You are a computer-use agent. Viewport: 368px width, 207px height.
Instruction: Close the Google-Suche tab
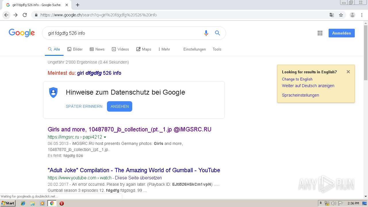click(x=67, y=5)
